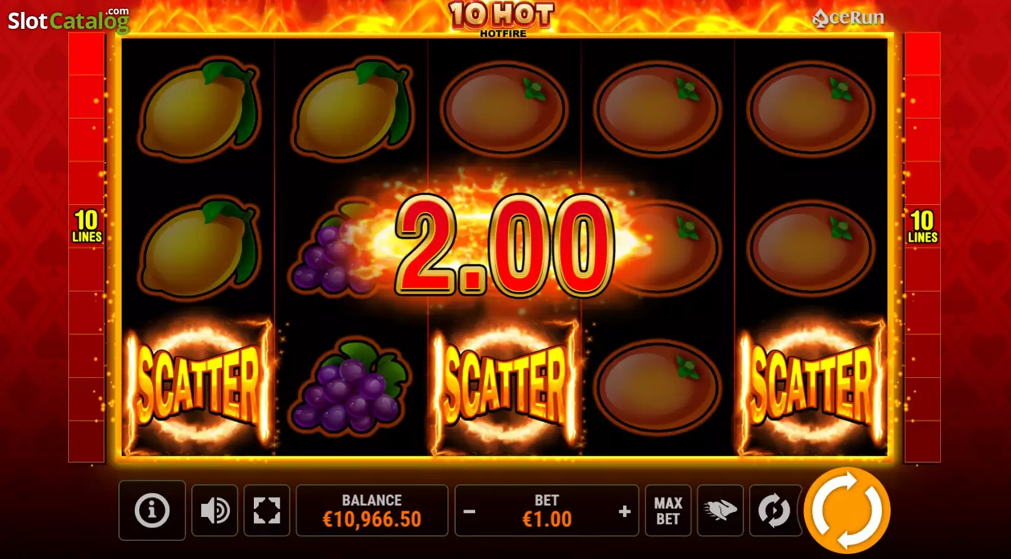Click the Scatter symbol on fifth reel

812,385
